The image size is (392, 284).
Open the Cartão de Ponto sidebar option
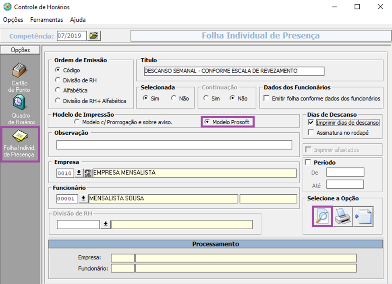[x=19, y=78]
